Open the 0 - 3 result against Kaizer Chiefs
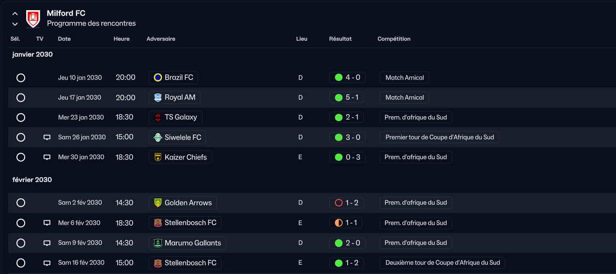 point(347,157)
